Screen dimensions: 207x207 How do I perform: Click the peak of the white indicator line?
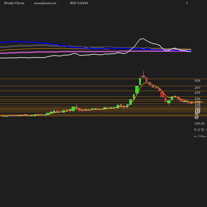[143, 39]
